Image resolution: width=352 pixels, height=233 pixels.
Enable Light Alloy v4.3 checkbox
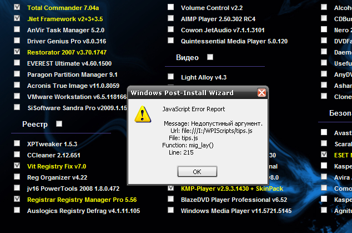click(x=170, y=77)
